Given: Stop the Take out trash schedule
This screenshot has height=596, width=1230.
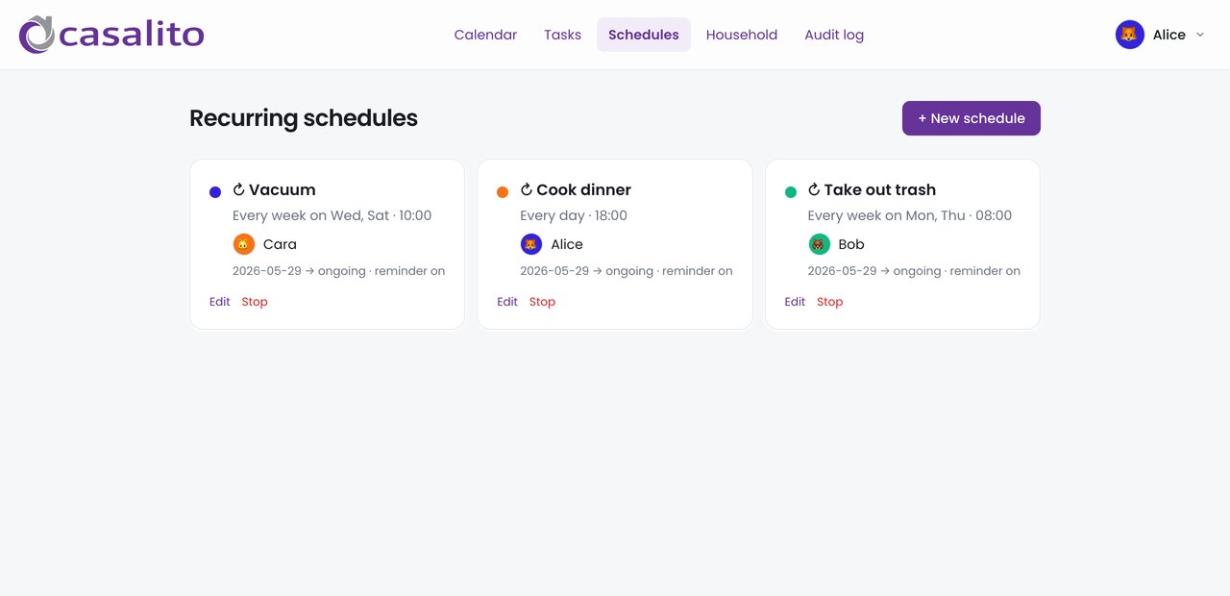Looking at the screenshot, I should coord(830,302).
